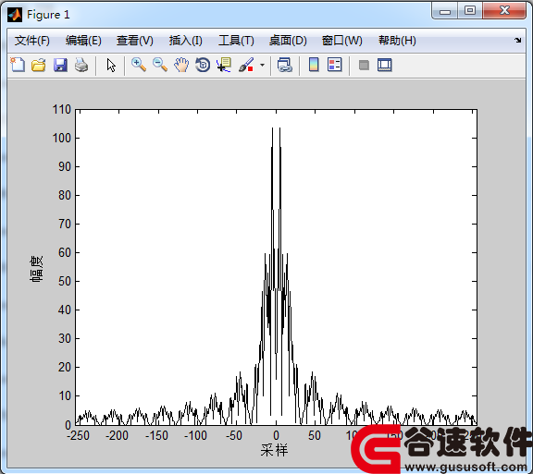Click the y-axis tick label 50
533x474 pixels.
[x=64, y=281]
